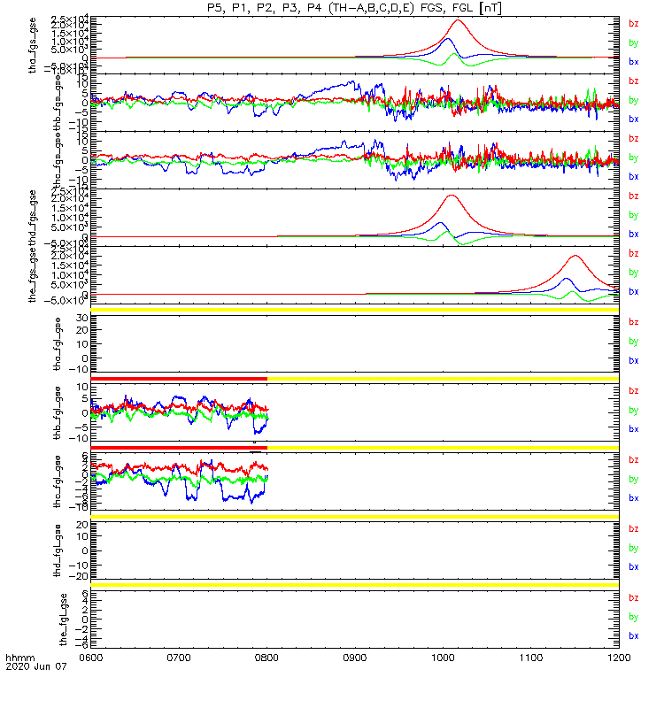
Task: Click the thc_fgs_gse y-axis label
Action: coord(58,160)
